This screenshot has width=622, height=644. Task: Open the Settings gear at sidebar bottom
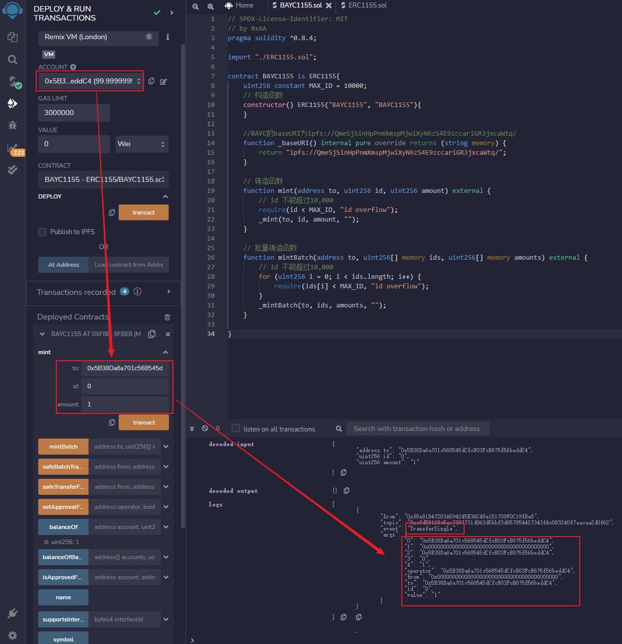[x=13, y=635]
